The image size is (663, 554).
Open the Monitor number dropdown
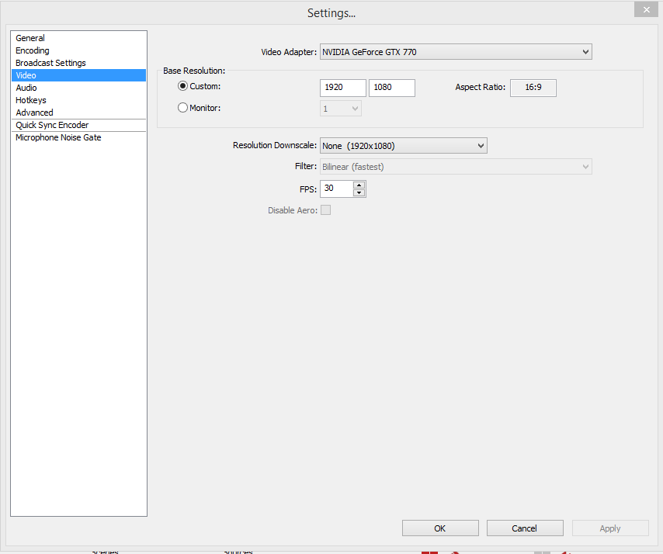(340, 109)
